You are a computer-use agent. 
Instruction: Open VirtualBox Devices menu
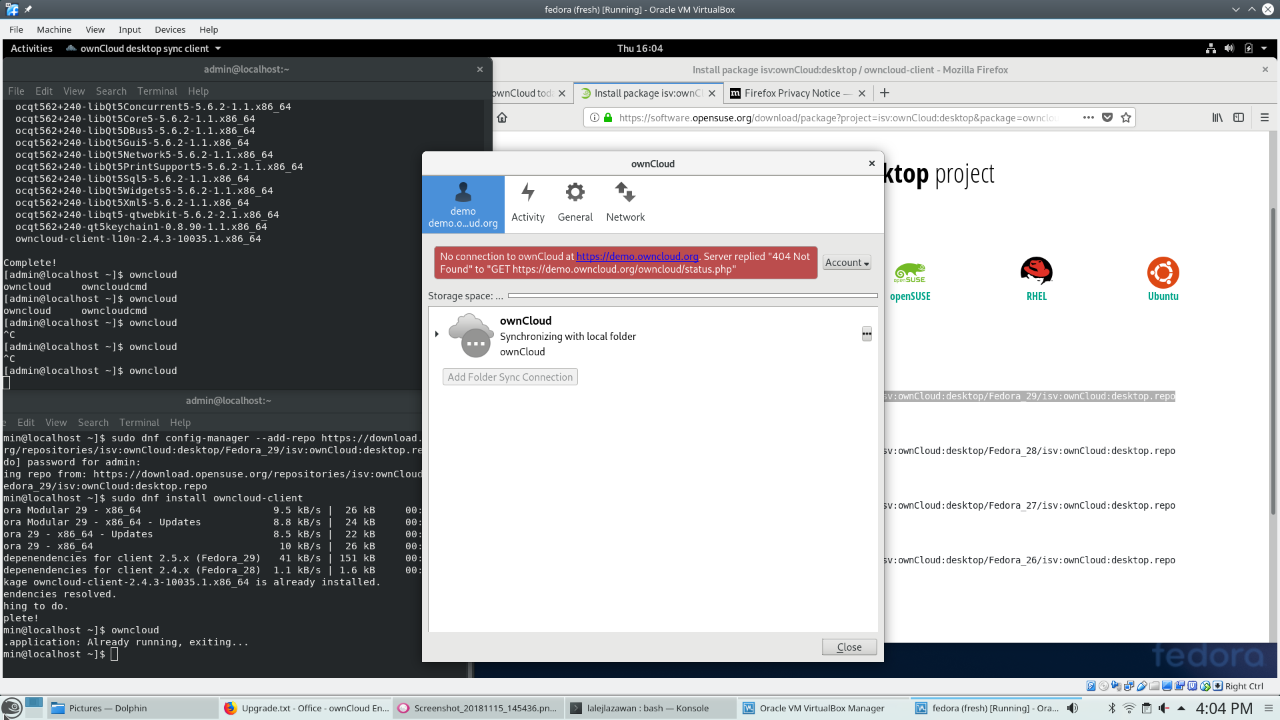pos(170,29)
